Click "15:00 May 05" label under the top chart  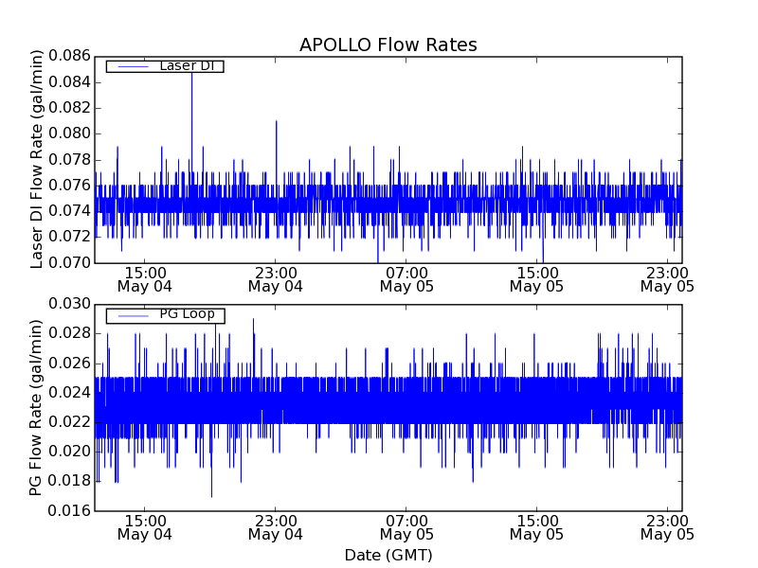[536, 278]
